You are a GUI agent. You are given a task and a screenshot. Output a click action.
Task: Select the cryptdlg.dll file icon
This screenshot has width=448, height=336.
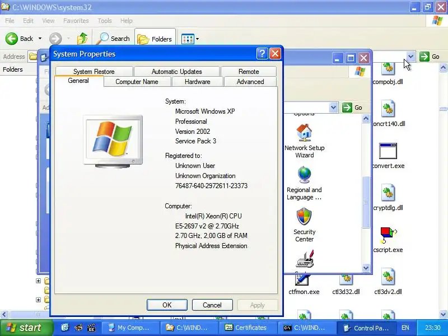tap(388, 193)
